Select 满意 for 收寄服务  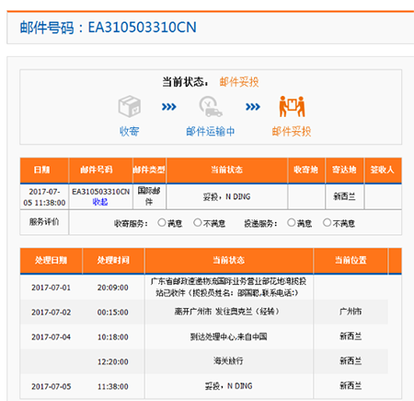tap(162, 222)
